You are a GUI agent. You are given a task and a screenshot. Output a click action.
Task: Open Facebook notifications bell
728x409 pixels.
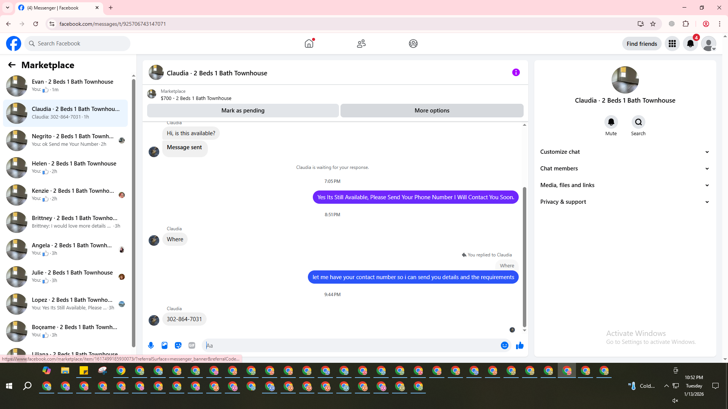(x=690, y=44)
